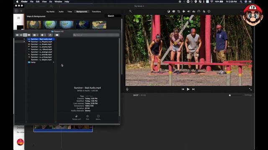This screenshot has height=150, width=268.
Task: Open Backgrounds tab in iMovie
Action: pos(82,12)
